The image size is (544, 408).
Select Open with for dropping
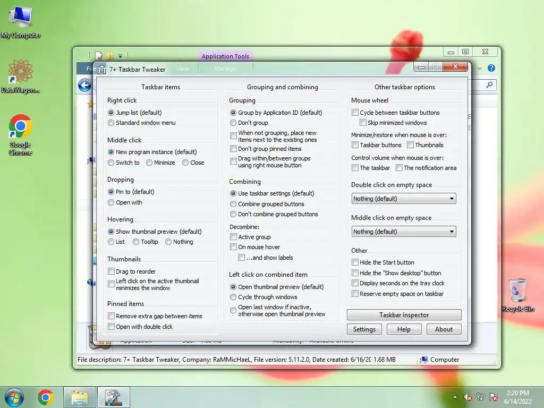pos(125,202)
